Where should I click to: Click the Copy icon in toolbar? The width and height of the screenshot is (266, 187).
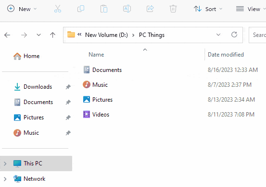pos(81,9)
